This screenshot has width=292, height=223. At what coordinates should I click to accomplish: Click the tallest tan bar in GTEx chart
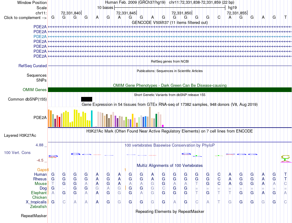click(x=150, y=117)
